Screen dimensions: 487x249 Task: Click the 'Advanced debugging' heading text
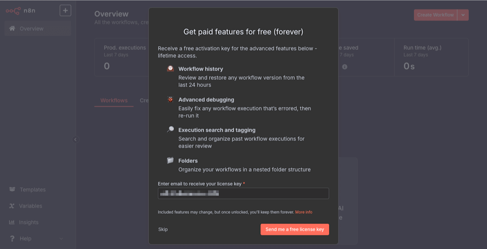pyautogui.click(x=206, y=100)
